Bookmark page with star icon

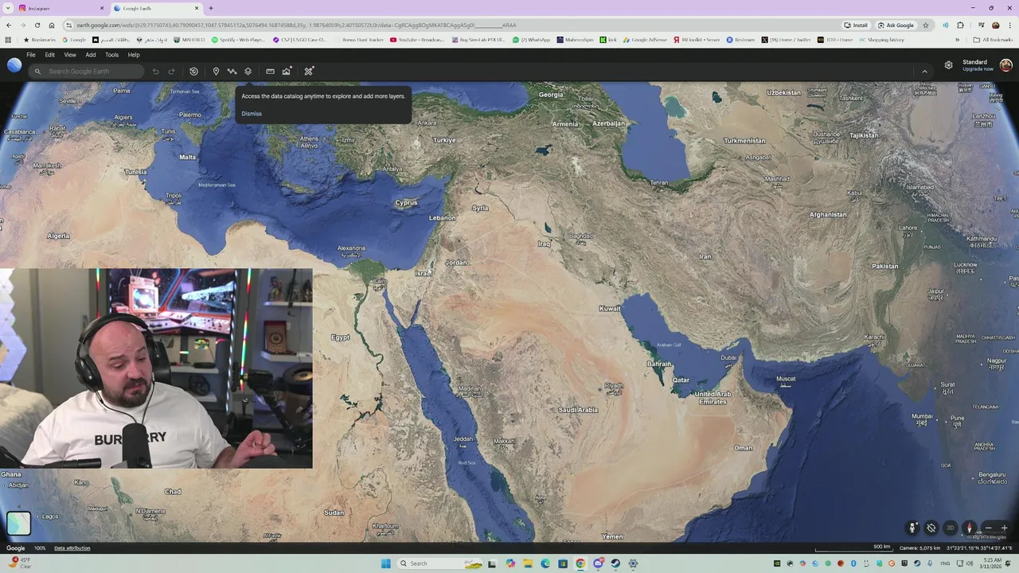point(925,25)
